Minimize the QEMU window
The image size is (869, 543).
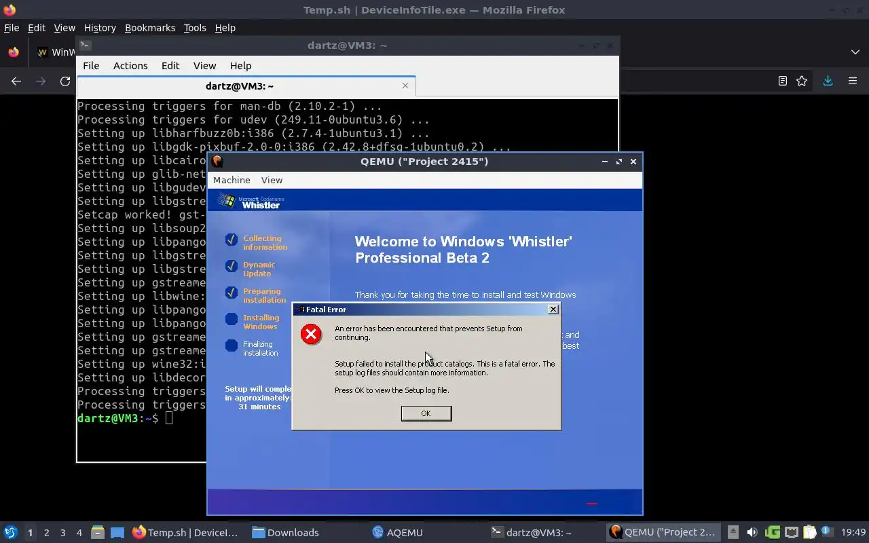(x=604, y=162)
